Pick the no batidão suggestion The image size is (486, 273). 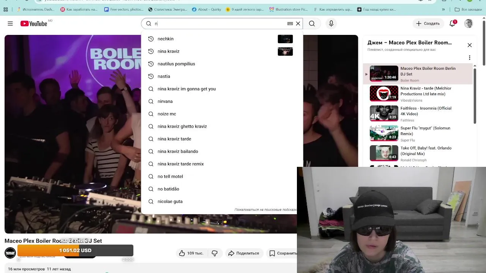pyautogui.click(x=219, y=189)
